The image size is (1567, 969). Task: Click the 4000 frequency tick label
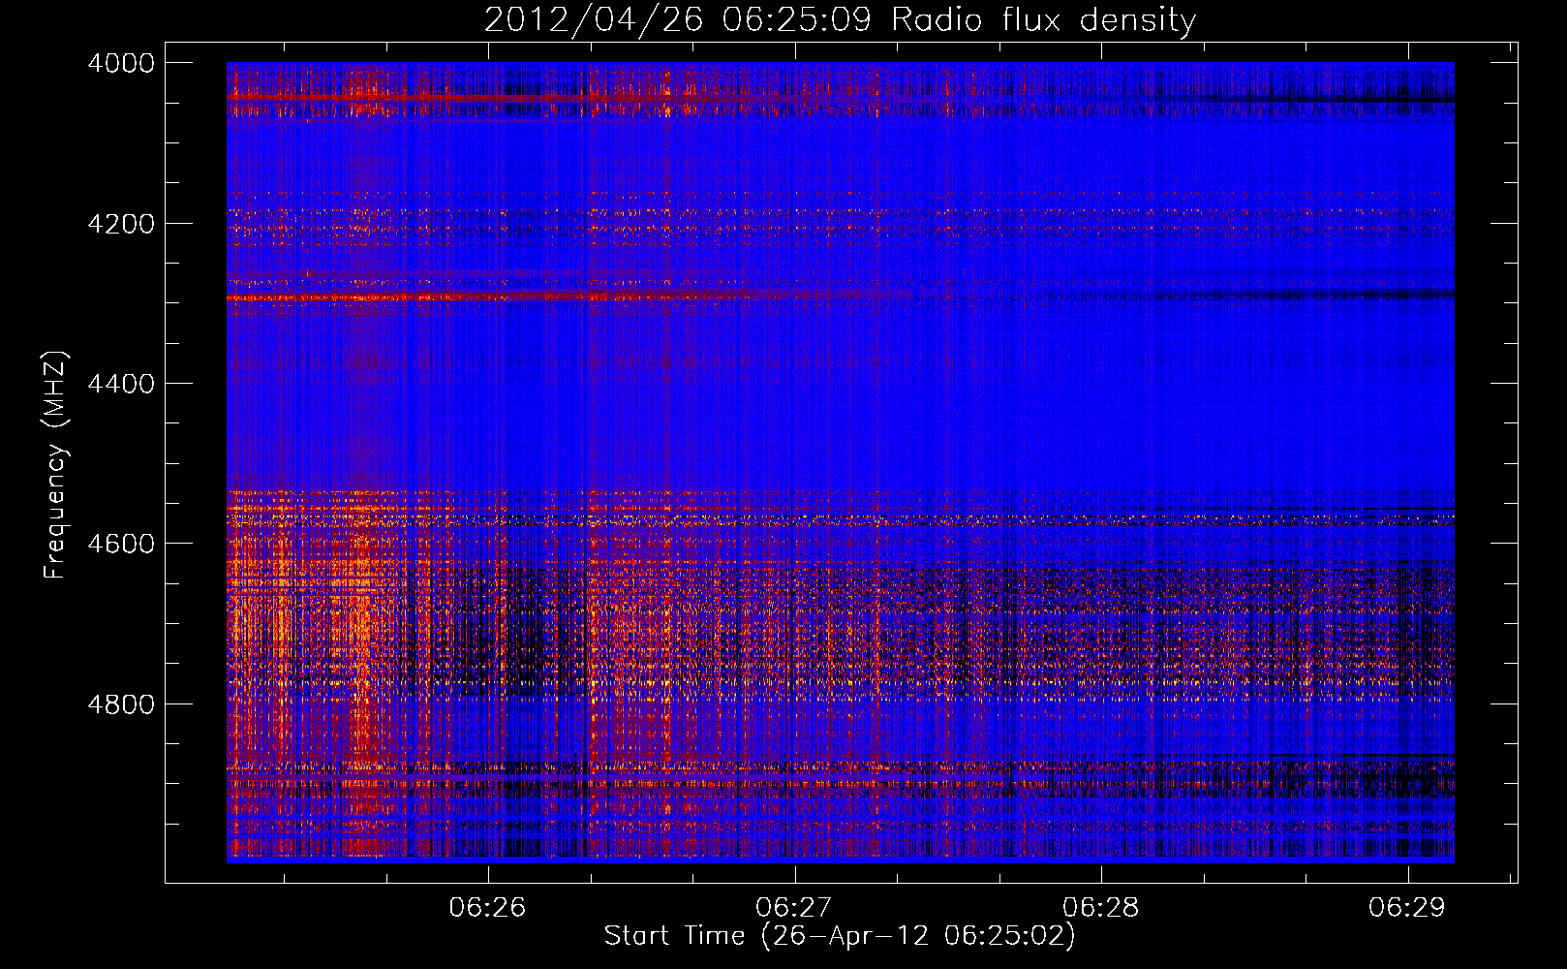pyautogui.click(x=121, y=63)
